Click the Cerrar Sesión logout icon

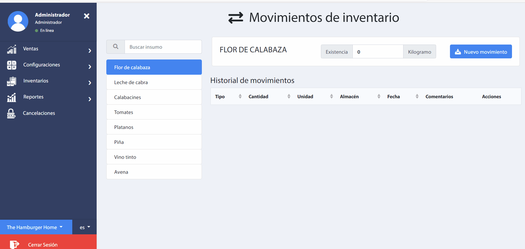click(x=14, y=245)
